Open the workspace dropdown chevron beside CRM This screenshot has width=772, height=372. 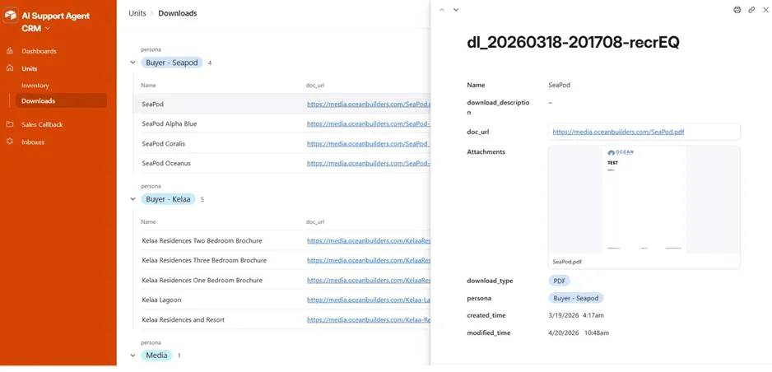click(x=48, y=29)
